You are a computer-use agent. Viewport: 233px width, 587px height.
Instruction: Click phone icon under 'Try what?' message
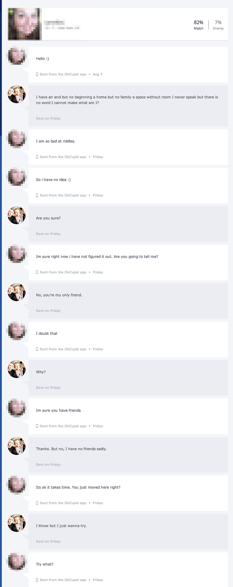point(37,580)
